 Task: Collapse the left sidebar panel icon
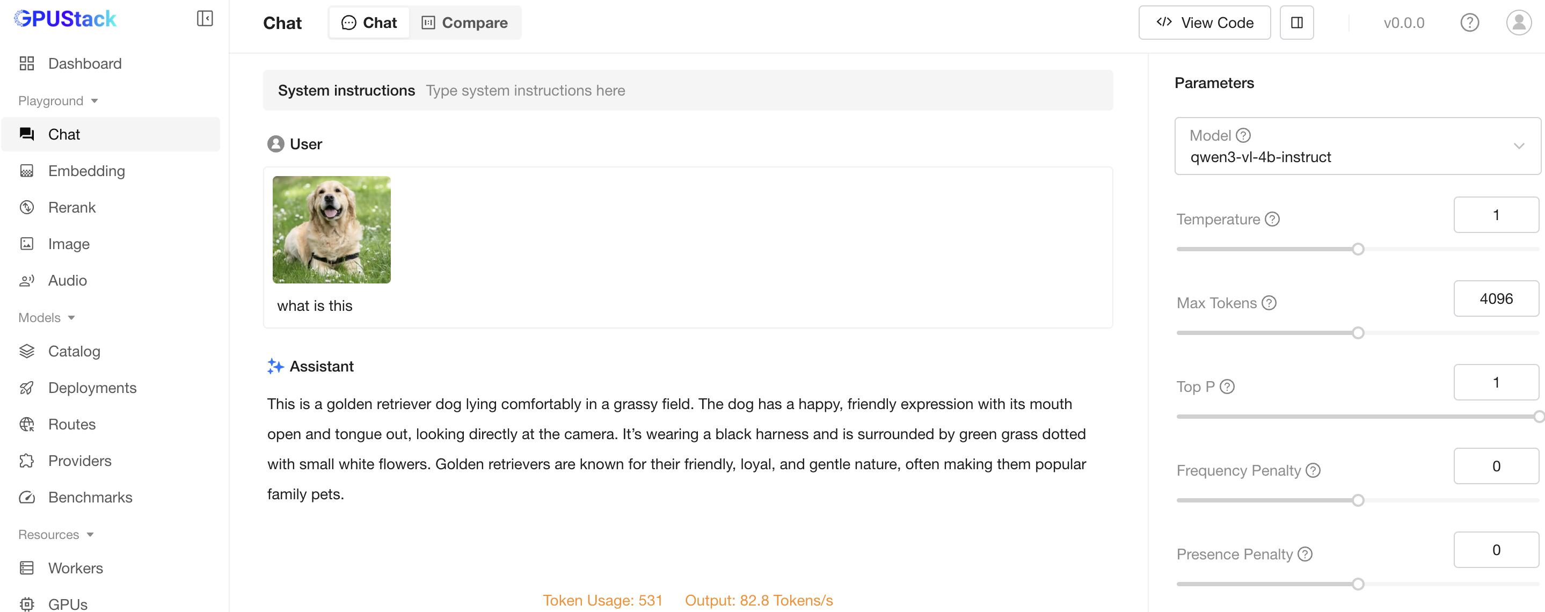(205, 19)
